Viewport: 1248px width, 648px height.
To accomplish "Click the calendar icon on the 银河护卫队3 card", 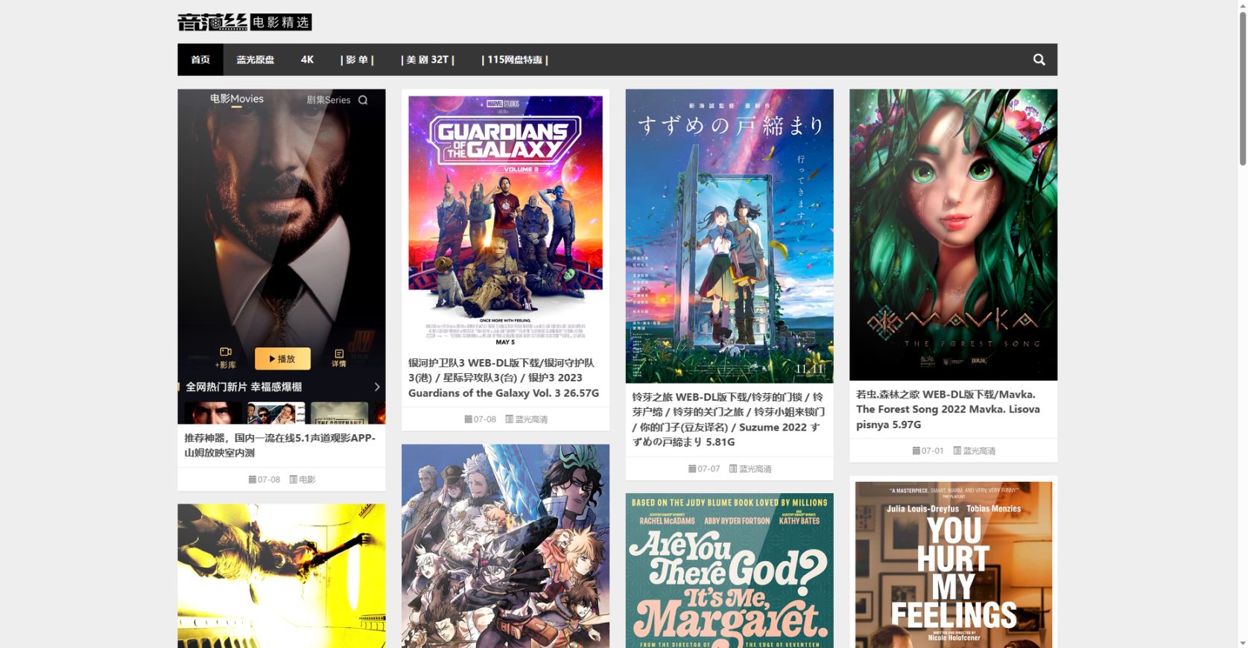I will tap(468, 419).
